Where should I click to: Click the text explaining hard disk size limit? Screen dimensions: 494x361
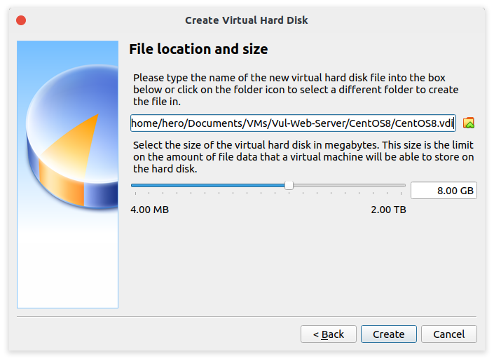click(x=303, y=157)
